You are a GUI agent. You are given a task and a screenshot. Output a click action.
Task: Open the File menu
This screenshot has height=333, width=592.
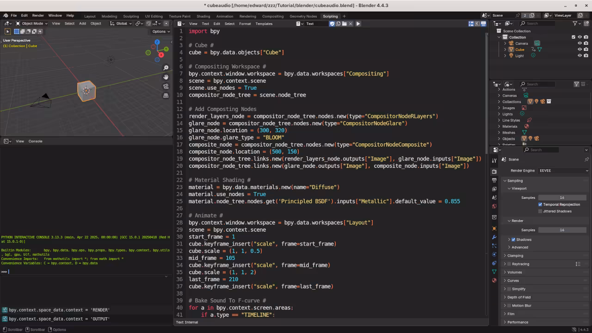point(14,15)
